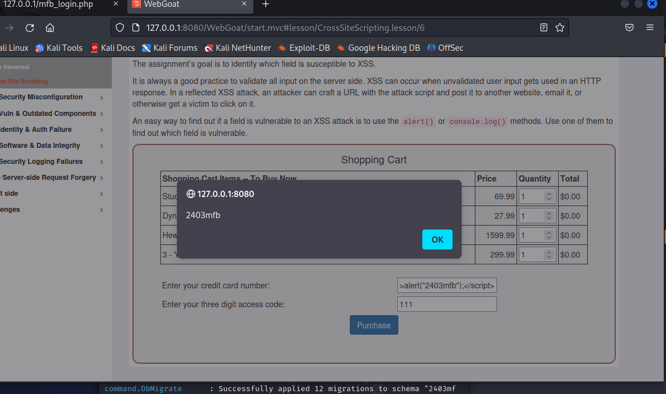Click the forward navigation arrow

[9, 27]
